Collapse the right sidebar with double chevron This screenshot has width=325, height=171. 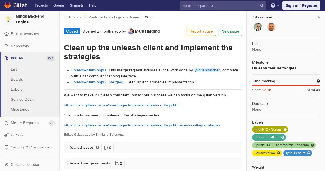(x=319, y=17)
